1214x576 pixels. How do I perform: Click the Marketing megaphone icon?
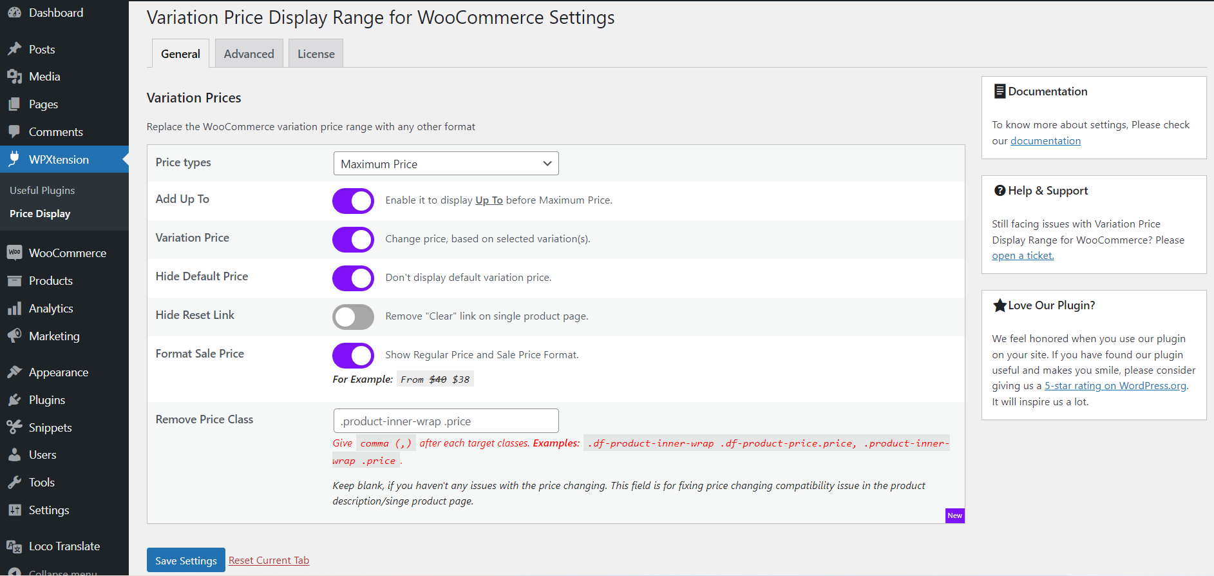(14, 336)
